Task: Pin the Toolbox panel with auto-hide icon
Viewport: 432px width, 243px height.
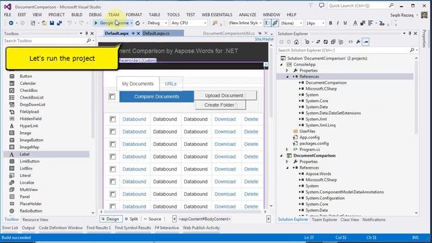Action: click(86, 33)
